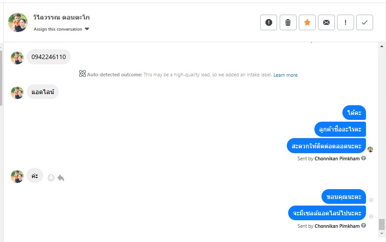Click the Learn more link
Image resolution: width=386 pixels, height=242 pixels.
coord(285,75)
